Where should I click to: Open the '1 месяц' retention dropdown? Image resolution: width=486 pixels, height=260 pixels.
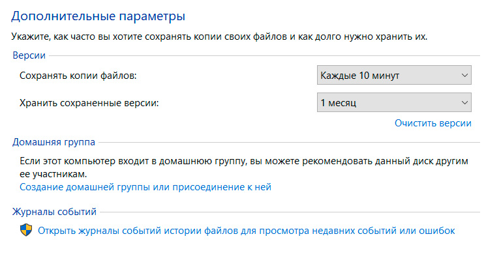(x=394, y=102)
